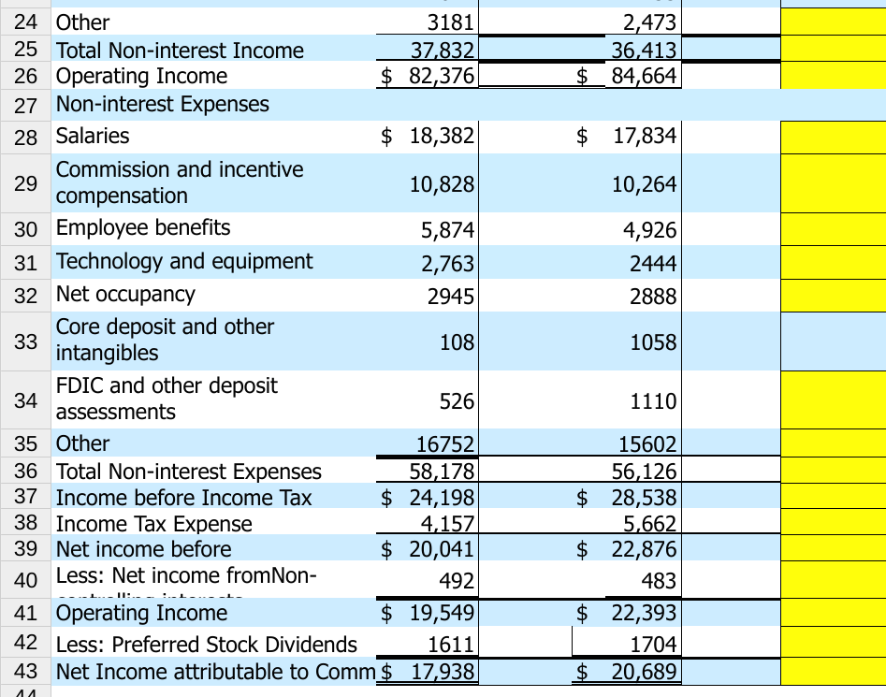Screen dimensions: 886x697
Task: Select the value $ 28,538
Action: pyautogui.click(x=626, y=497)
